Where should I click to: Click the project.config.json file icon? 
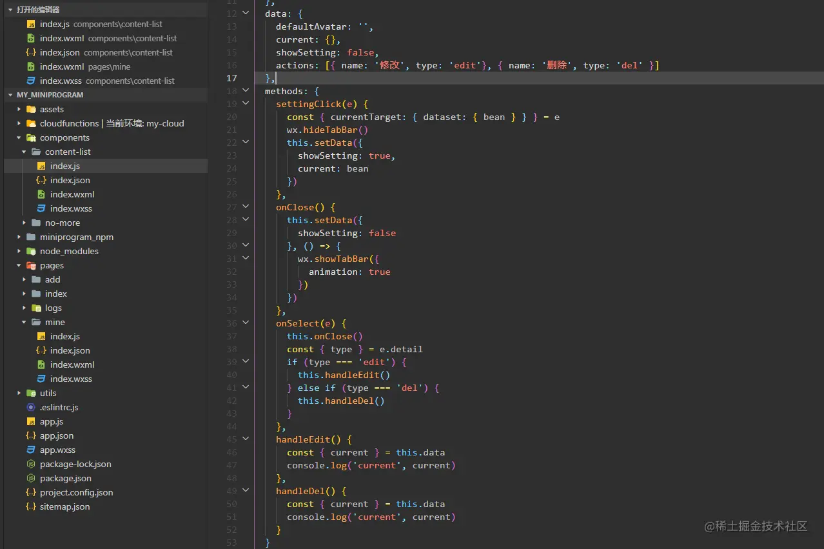click(x=31, y=492)
